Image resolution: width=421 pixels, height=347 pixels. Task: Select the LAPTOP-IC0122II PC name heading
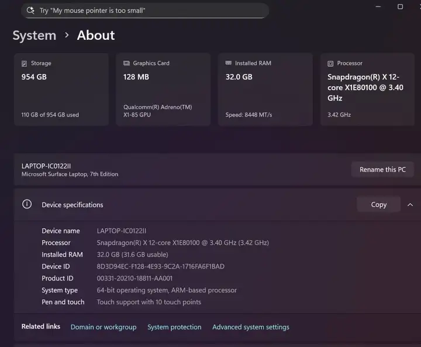(x=46, y=166)
